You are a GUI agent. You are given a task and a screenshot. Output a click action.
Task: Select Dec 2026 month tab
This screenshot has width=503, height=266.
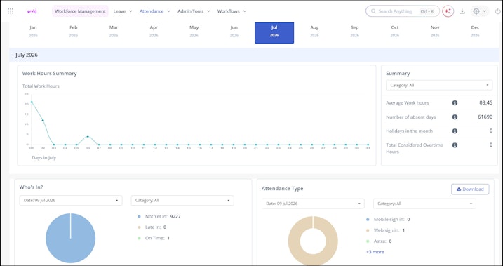click(475, 31)
